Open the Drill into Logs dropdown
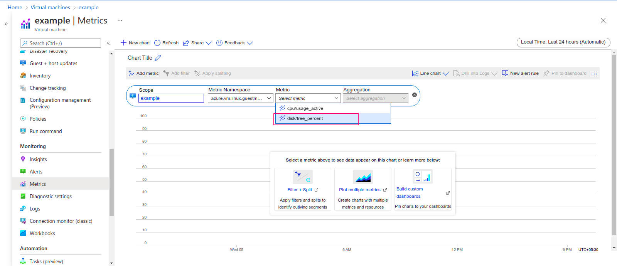 tap(475, 73)
